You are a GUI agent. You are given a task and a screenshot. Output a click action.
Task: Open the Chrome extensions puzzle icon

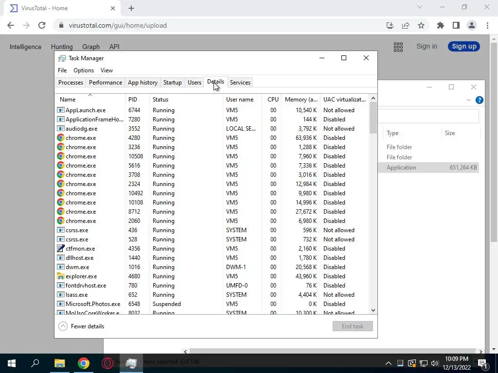coord(441,25)
